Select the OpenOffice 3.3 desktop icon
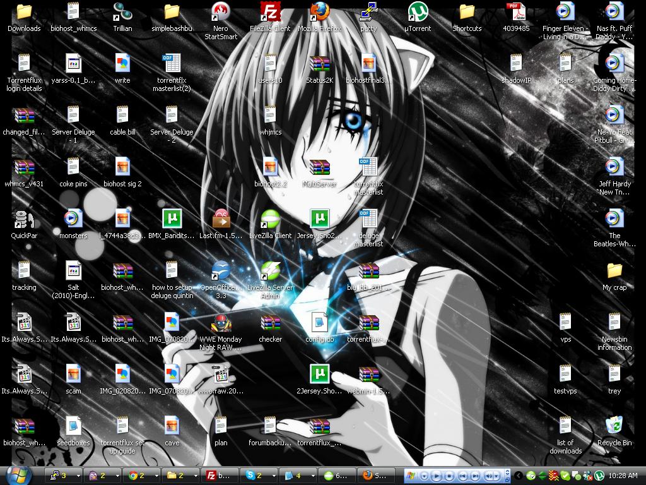The image size is (646, 485). tap(221, 271)
